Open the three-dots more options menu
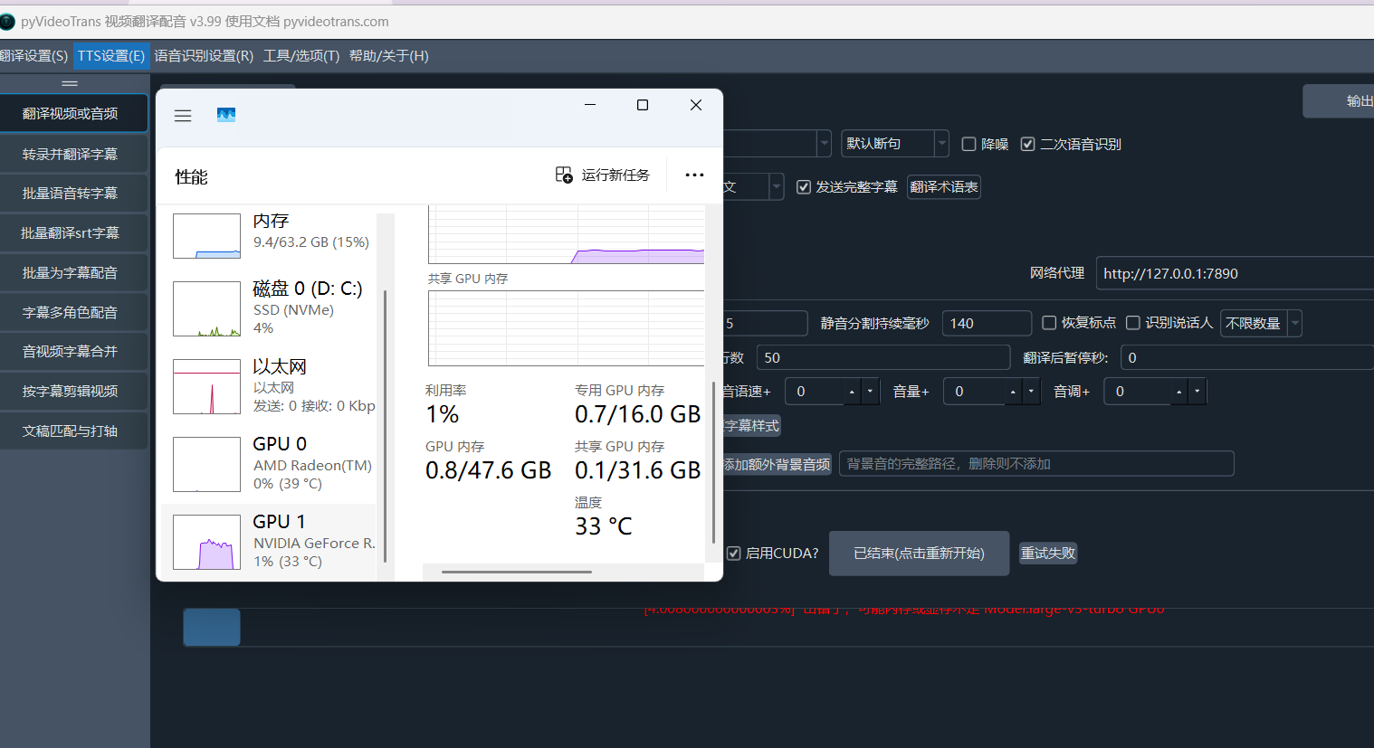This screenshot has height=748, width=1374. point(694,175)
